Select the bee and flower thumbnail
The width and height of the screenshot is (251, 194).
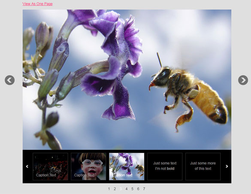127,167
